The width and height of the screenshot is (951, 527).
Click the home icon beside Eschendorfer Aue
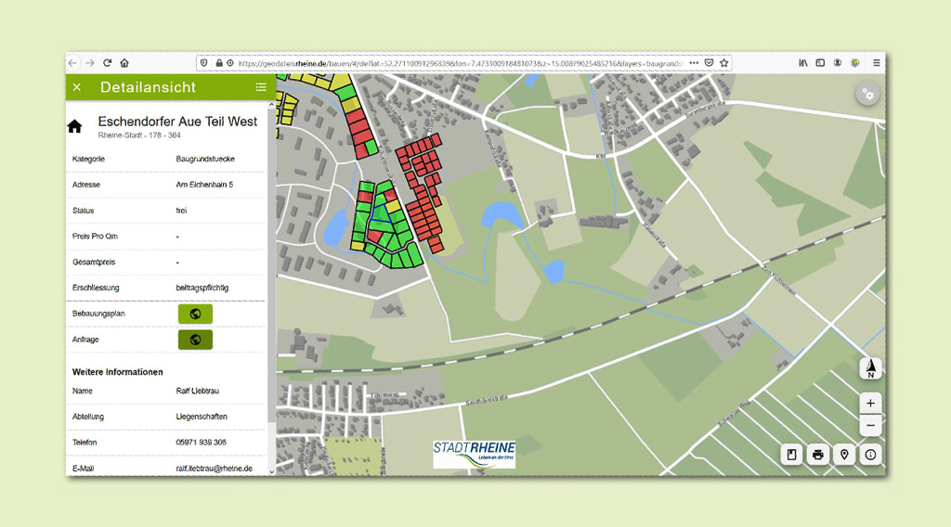click(x=75, y=127)
